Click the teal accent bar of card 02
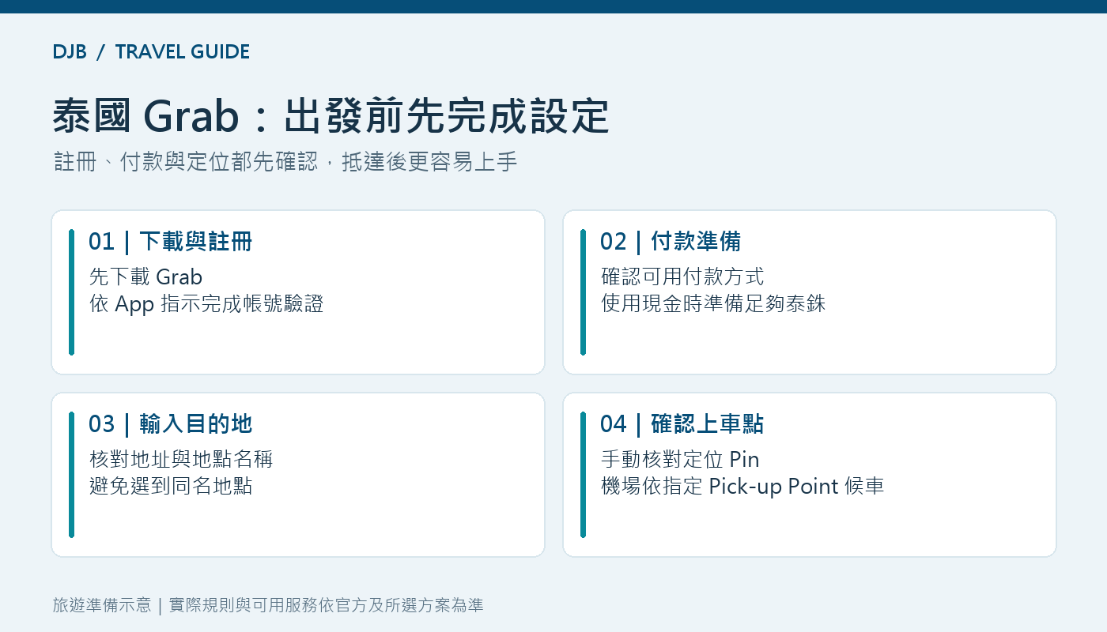 583,292
